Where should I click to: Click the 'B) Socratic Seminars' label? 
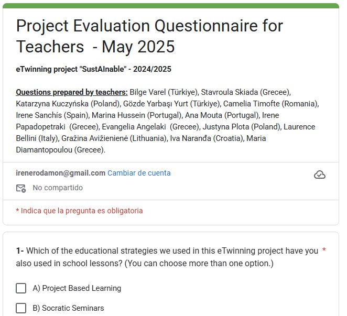click(x=68, y=308)
